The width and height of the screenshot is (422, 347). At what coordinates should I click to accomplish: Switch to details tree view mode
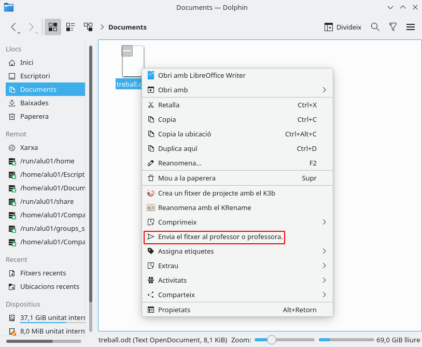tap(88, 27)
